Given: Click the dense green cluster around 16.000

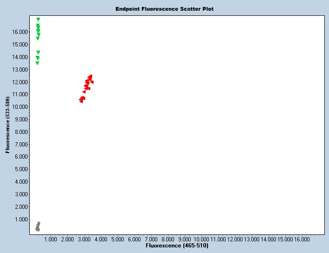Looking at the screenshot, I should point(38,30).
